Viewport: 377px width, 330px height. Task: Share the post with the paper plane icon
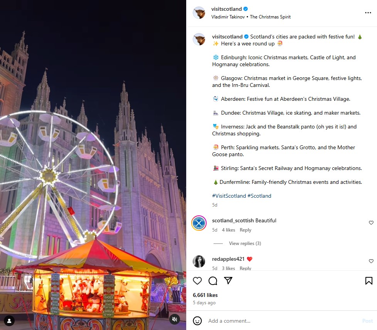(x=228, y=280)
